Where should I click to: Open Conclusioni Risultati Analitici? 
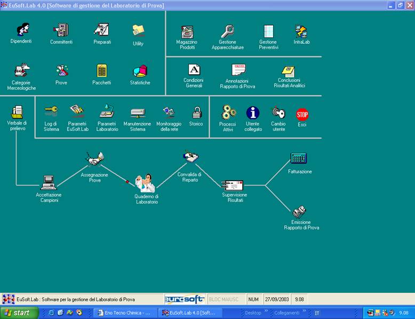coord(288,71)
